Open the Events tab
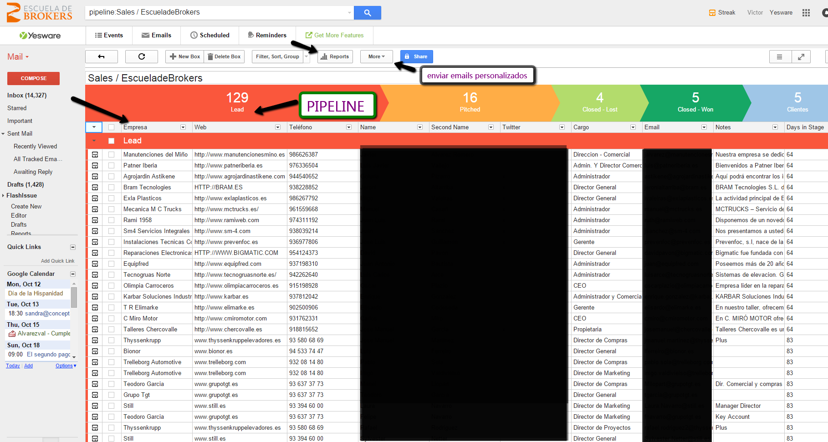828x442 pixels. point(109,36)
